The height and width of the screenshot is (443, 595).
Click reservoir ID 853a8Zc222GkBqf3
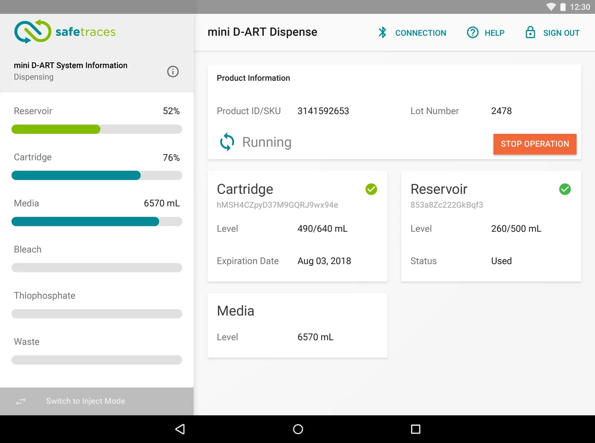tap(447, 205)
